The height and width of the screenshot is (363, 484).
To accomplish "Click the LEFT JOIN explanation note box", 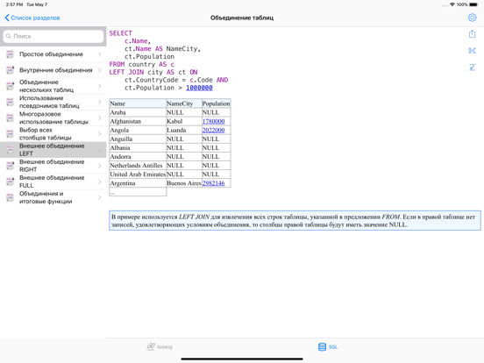I will coord(295,221).
